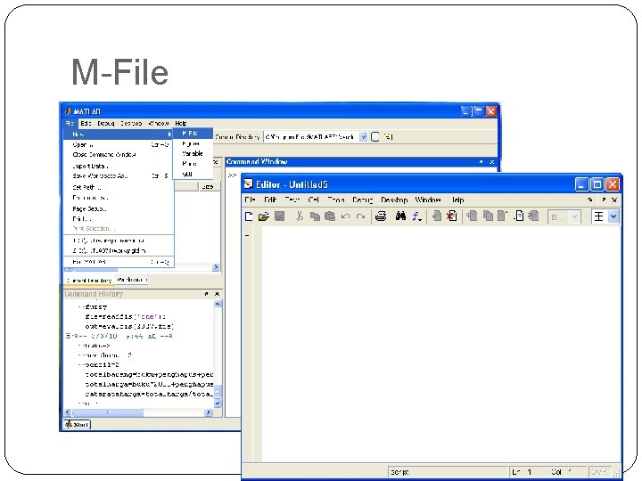The image size is (642, 481).
Task: Click the MATLAB Start button
Action: coord(77,425)
